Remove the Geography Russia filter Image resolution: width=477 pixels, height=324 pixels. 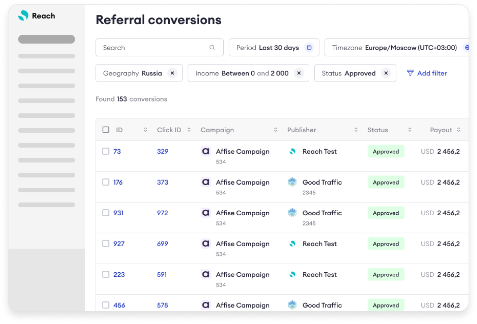coord(172,73)
